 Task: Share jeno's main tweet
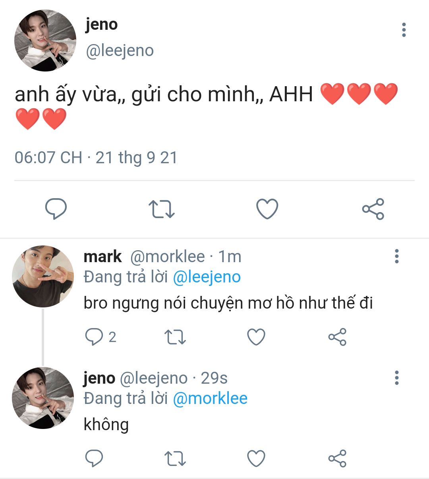[373, 209]
